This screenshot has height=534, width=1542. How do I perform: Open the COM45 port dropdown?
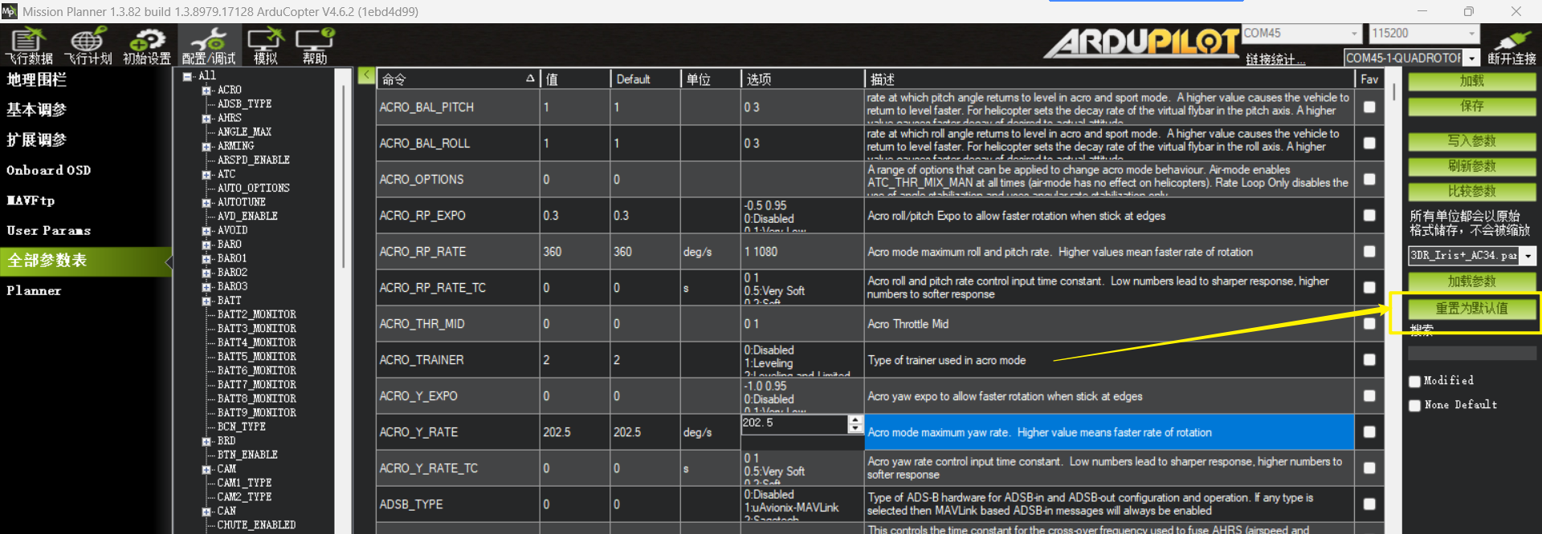pyautogui.click(x=1354, y=34)
